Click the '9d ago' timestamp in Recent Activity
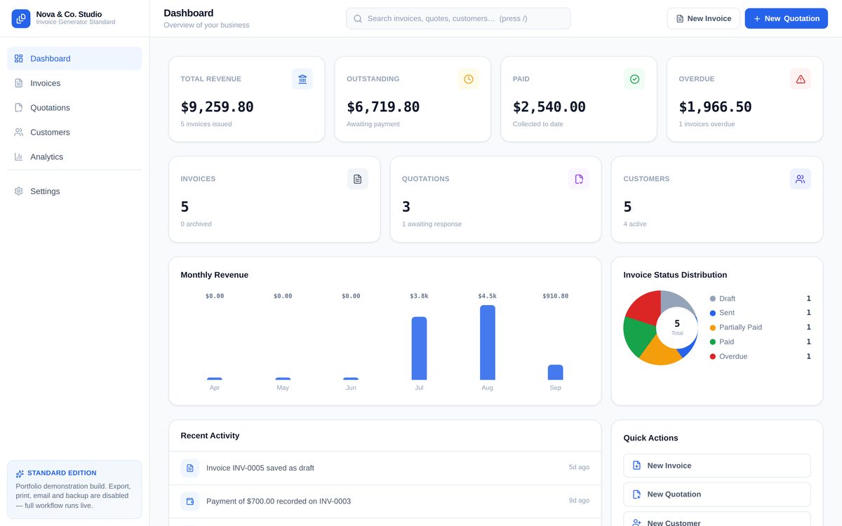This screenshot has width=842, height=526. point(579,501)
